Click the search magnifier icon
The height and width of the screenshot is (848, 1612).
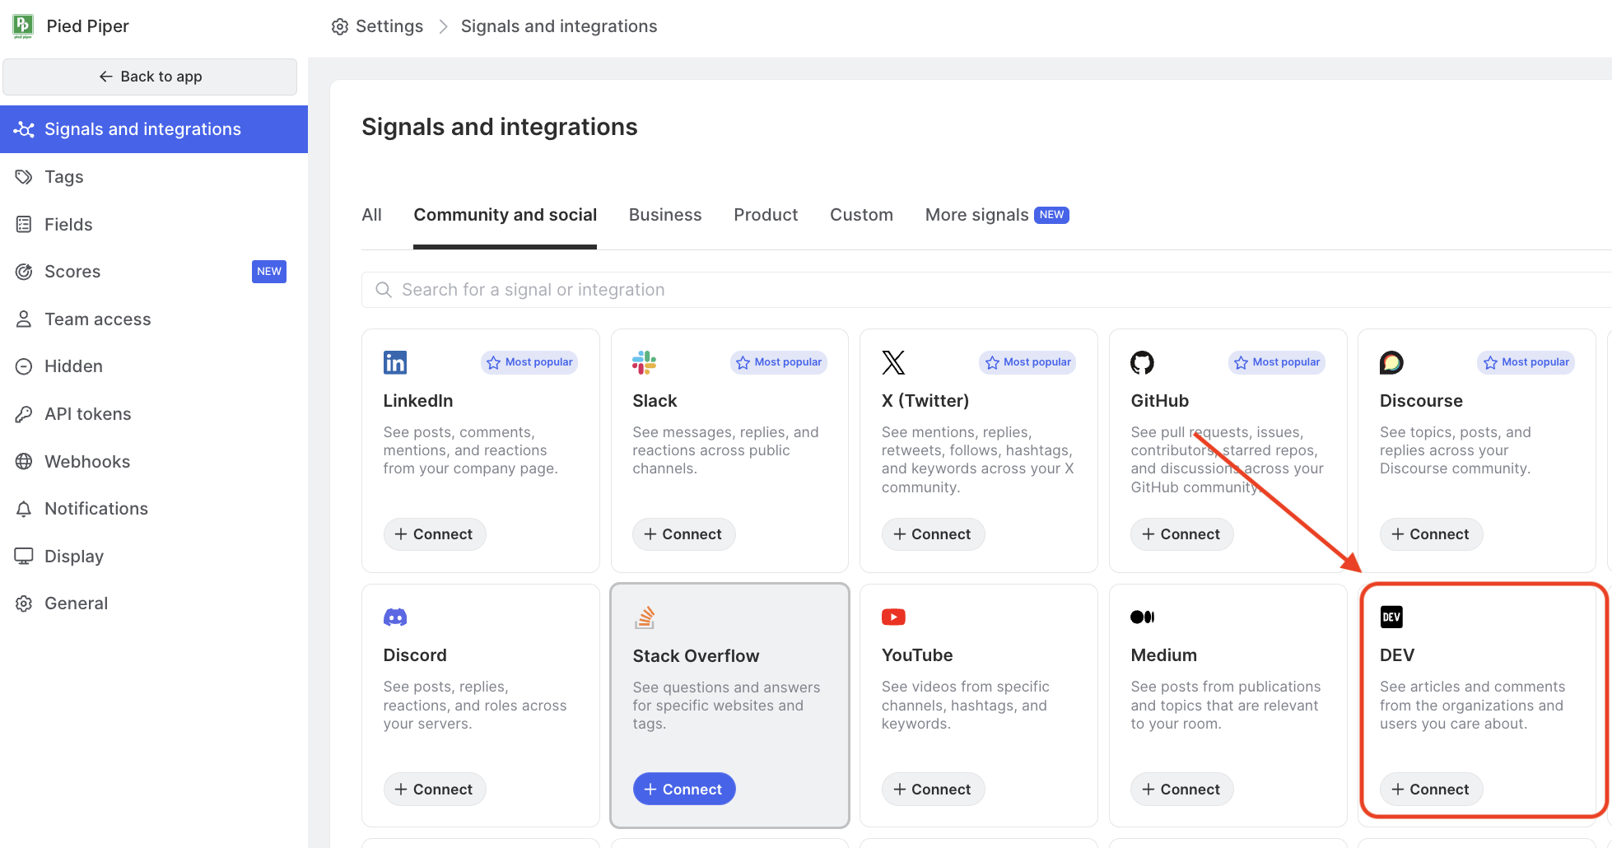384,290
